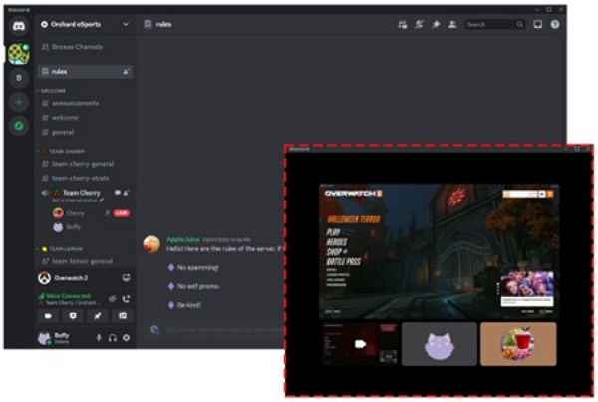The width and height of the screenshot is (598, 402).
Task: Open Explore Discoverable Servers compass icon
Action: pyautogui.click(x=18, y=126)
